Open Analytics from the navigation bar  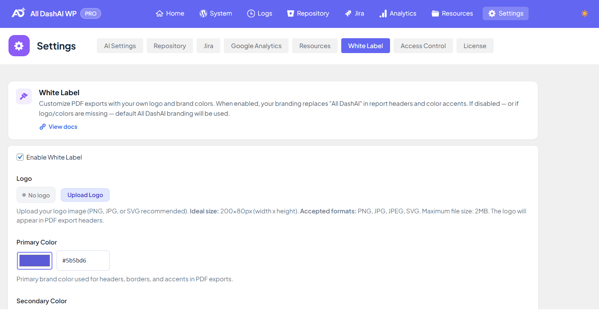(398, 13)
